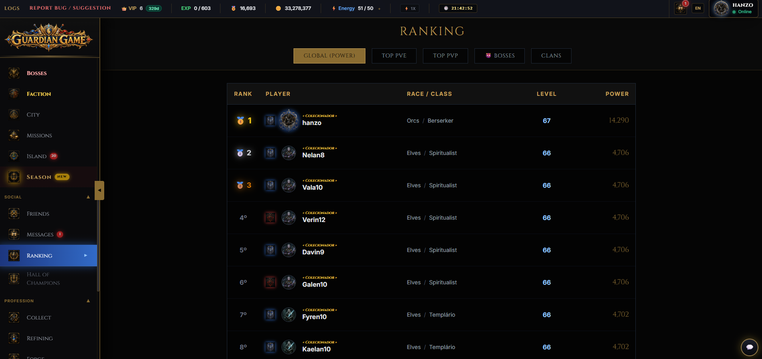
Task: Open the HANZO profile menu
Action: coord(734,8)
